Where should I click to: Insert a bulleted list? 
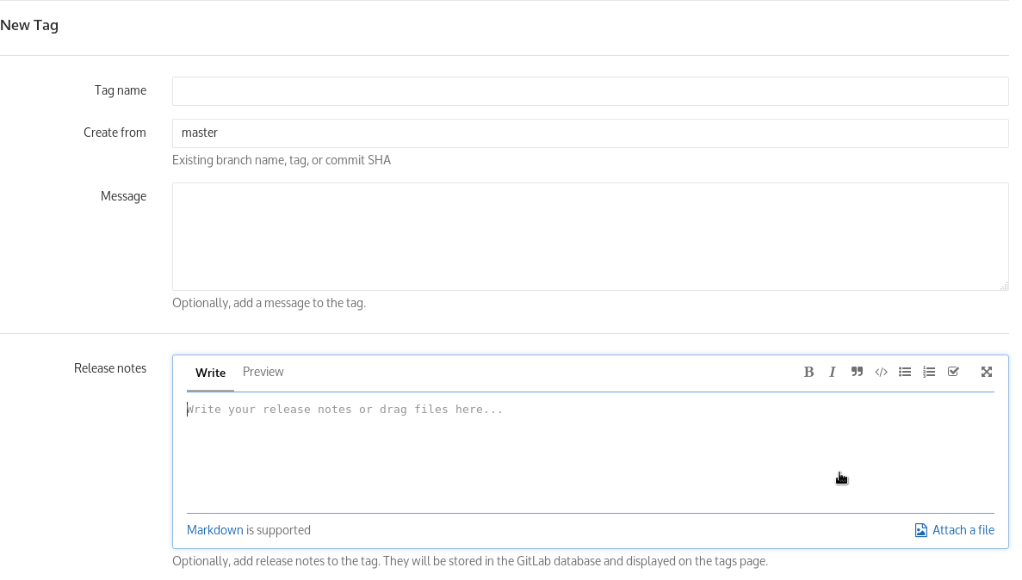(x=905, y=371)
